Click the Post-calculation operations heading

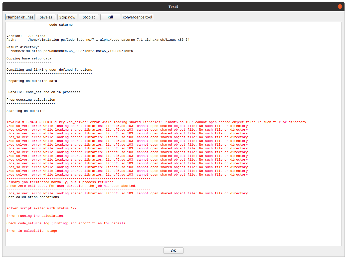pyautogui.click(x=33, y=197)
